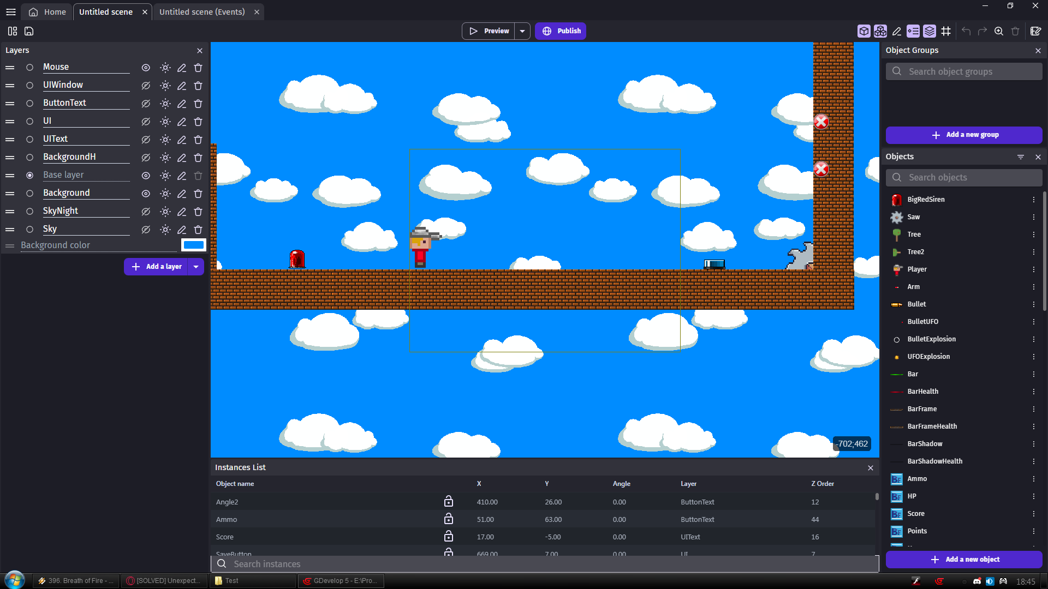This screenshot has width=1048, height=589.
Task: Close the Untitled scene (Events) tab
Action: point(257,12)
